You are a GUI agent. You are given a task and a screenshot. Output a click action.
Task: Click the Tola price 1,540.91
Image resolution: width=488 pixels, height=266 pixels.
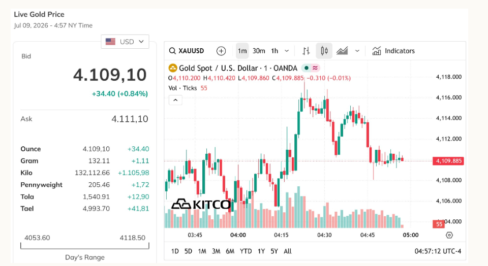tap(96, 196)
